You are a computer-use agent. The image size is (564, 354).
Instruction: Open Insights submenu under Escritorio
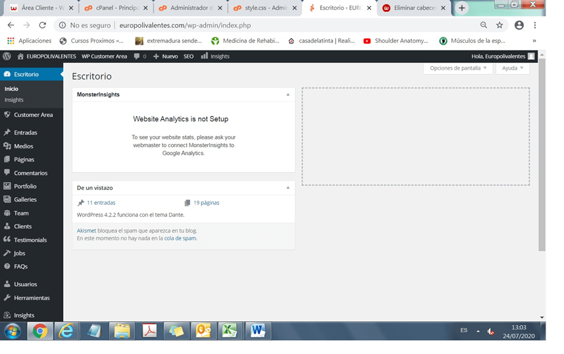click(x=14, y=100)
